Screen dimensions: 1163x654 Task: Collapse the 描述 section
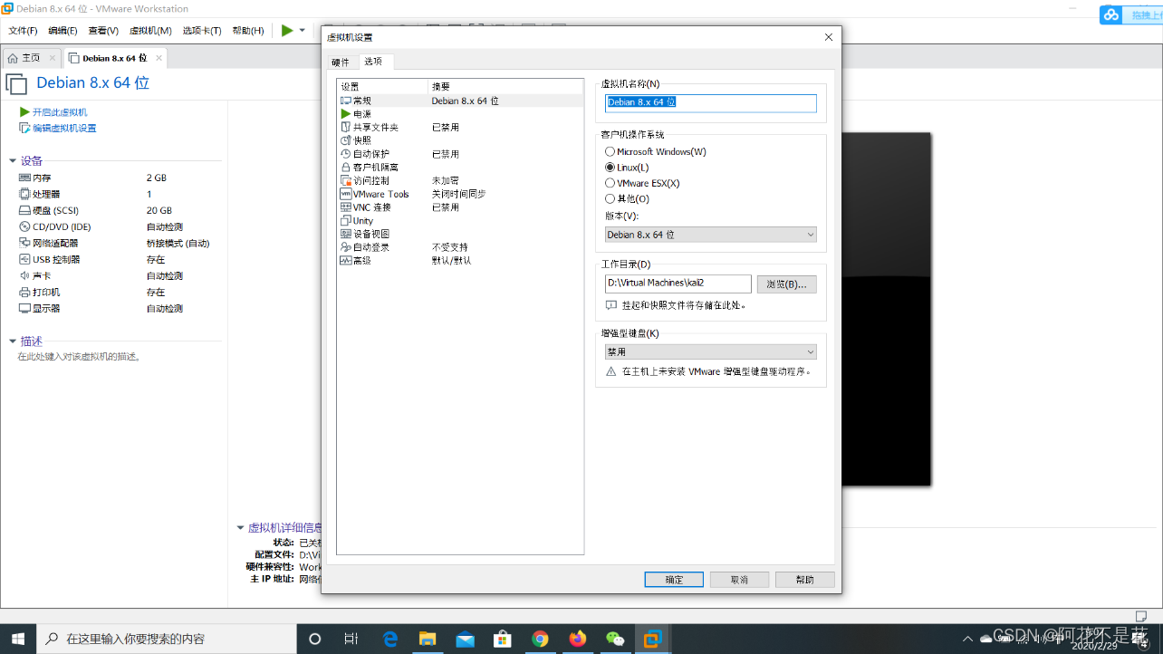click(x=13, y=341)
